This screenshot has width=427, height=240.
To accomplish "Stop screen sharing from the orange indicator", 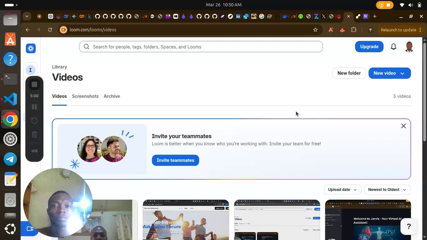I will click(384, 5).
